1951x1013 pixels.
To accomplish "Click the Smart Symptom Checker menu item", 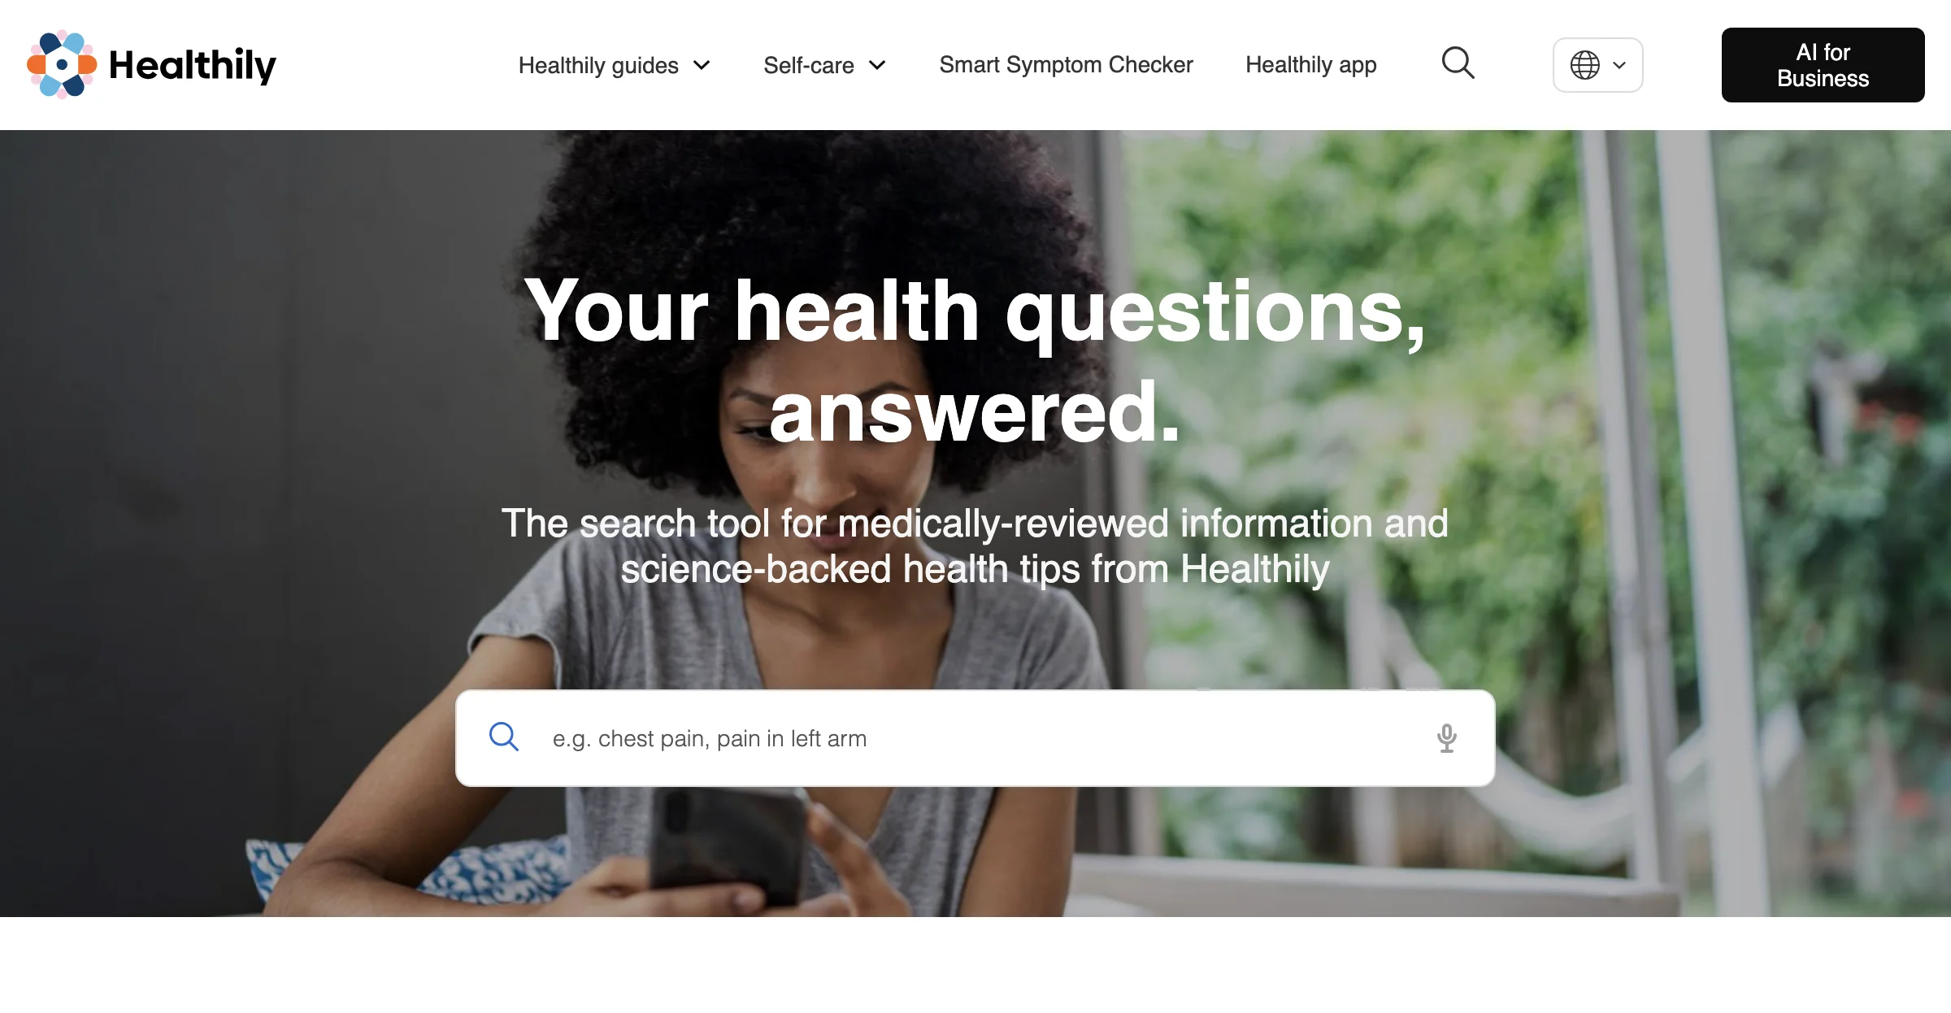I will click(x=1066, y=63).
